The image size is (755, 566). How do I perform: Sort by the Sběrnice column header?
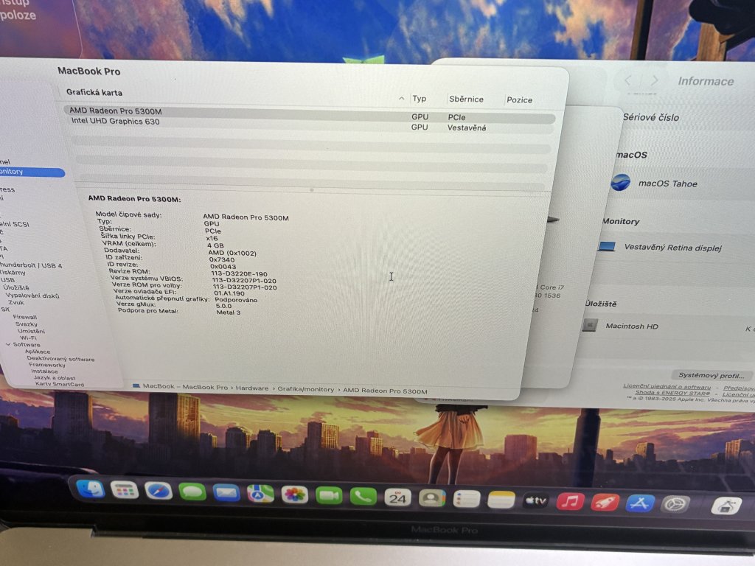[x=466, y=99]
